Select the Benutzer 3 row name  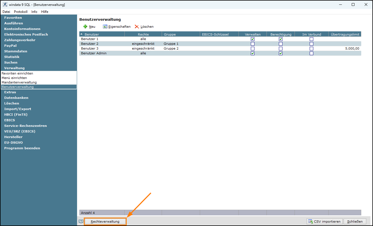[x=90, y=48]
